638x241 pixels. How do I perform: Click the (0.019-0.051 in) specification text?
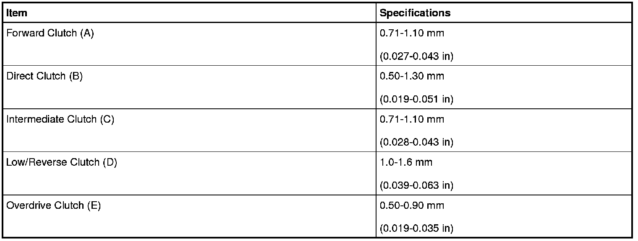click(416, 100)
